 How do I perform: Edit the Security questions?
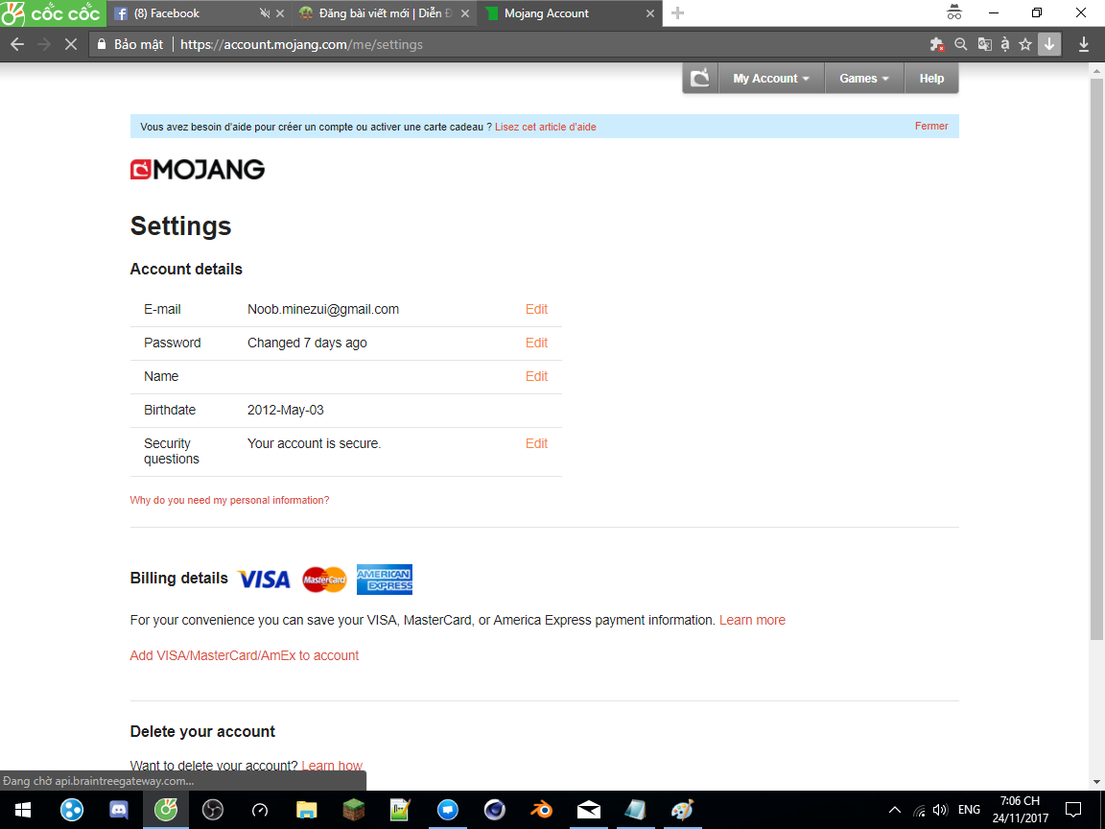click(x=536, y=443)
